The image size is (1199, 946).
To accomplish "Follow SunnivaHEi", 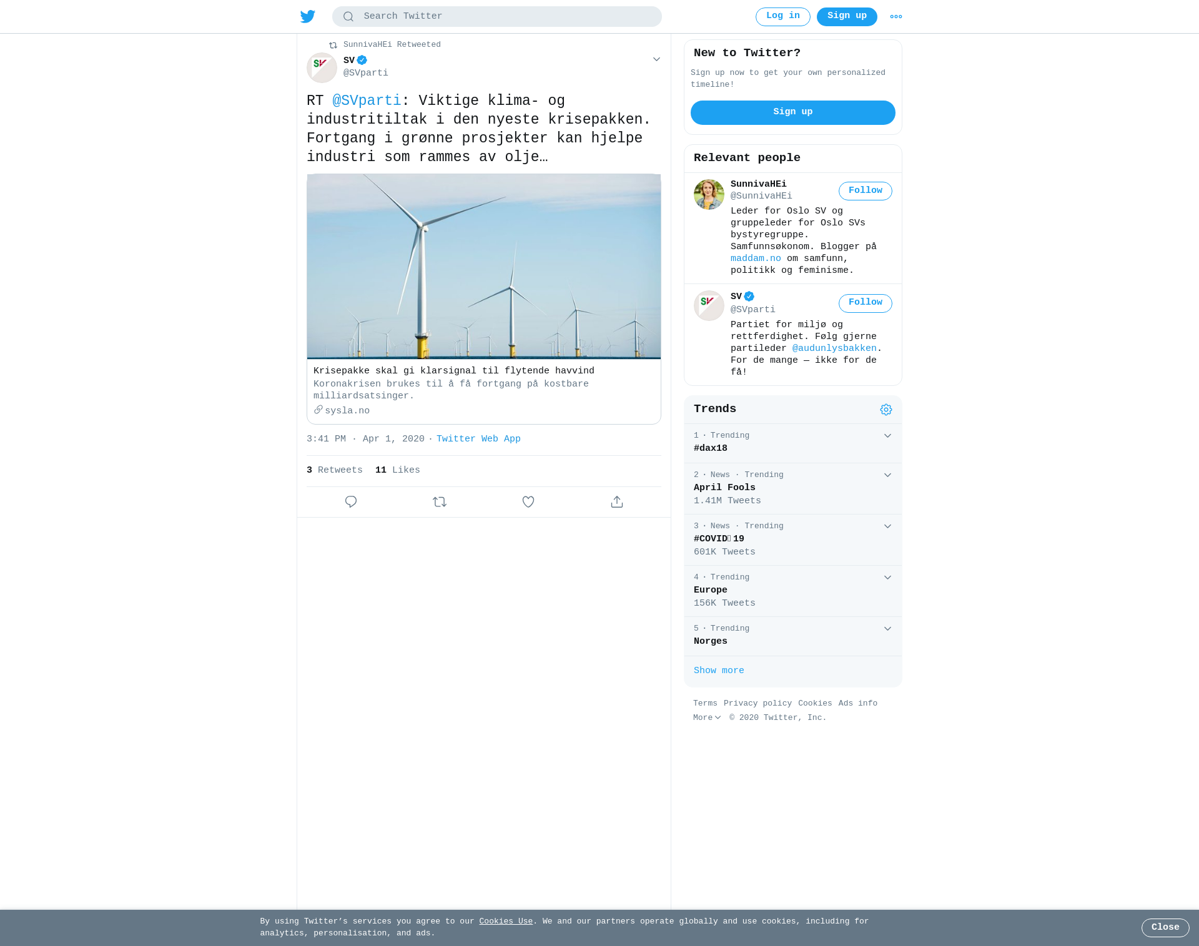I will click(x=865, y=191).
